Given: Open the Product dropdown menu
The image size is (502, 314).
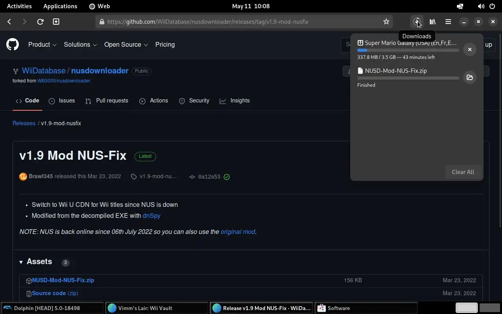Looking at the screenshot, I should pyautogui.click(x=42, y=45).
